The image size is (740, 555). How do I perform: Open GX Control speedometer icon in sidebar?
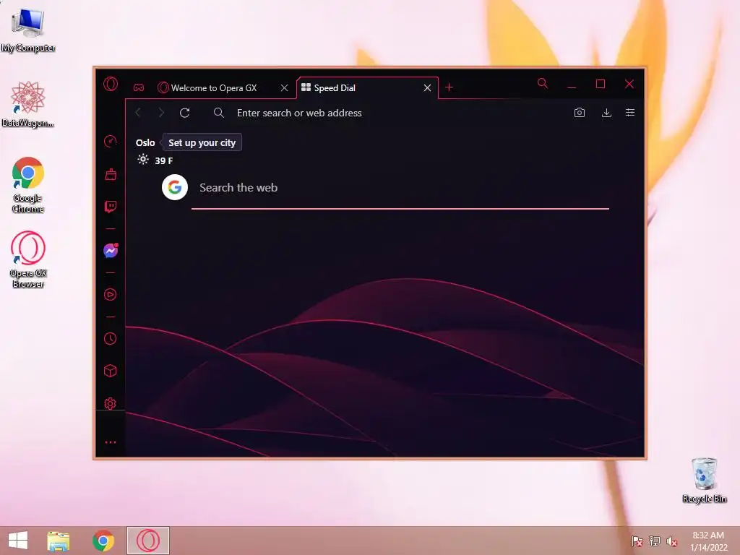click(111, 141)
